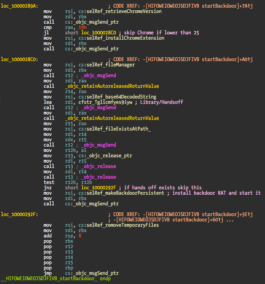The image size is (265, 284).
Task: Click 'r12b, al' operands
Action: pos(76,150)
